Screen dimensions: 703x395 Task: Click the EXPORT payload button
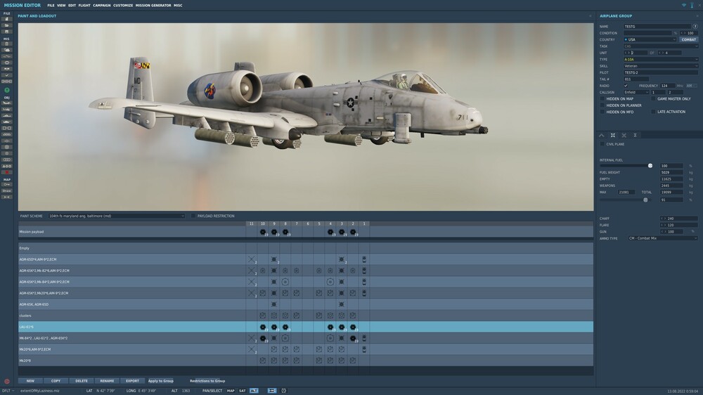pos(132,381)
